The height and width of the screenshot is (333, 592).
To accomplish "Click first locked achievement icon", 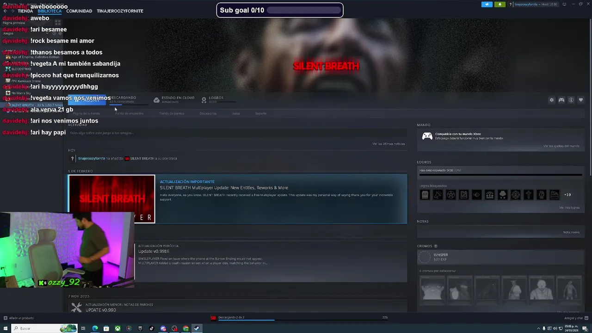I will 425,195.
